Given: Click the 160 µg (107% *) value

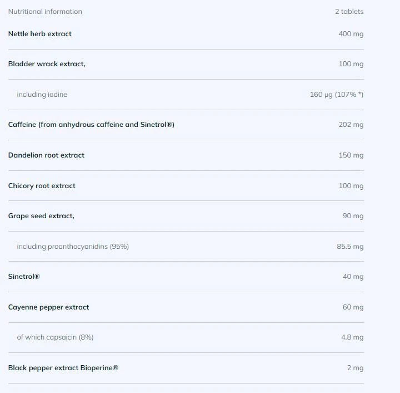Looking at the screenshot, I should pos(336,95).
